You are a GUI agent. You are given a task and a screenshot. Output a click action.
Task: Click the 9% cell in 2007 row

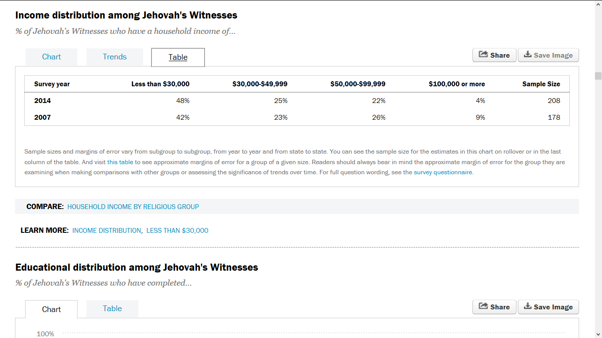[480, 118]
